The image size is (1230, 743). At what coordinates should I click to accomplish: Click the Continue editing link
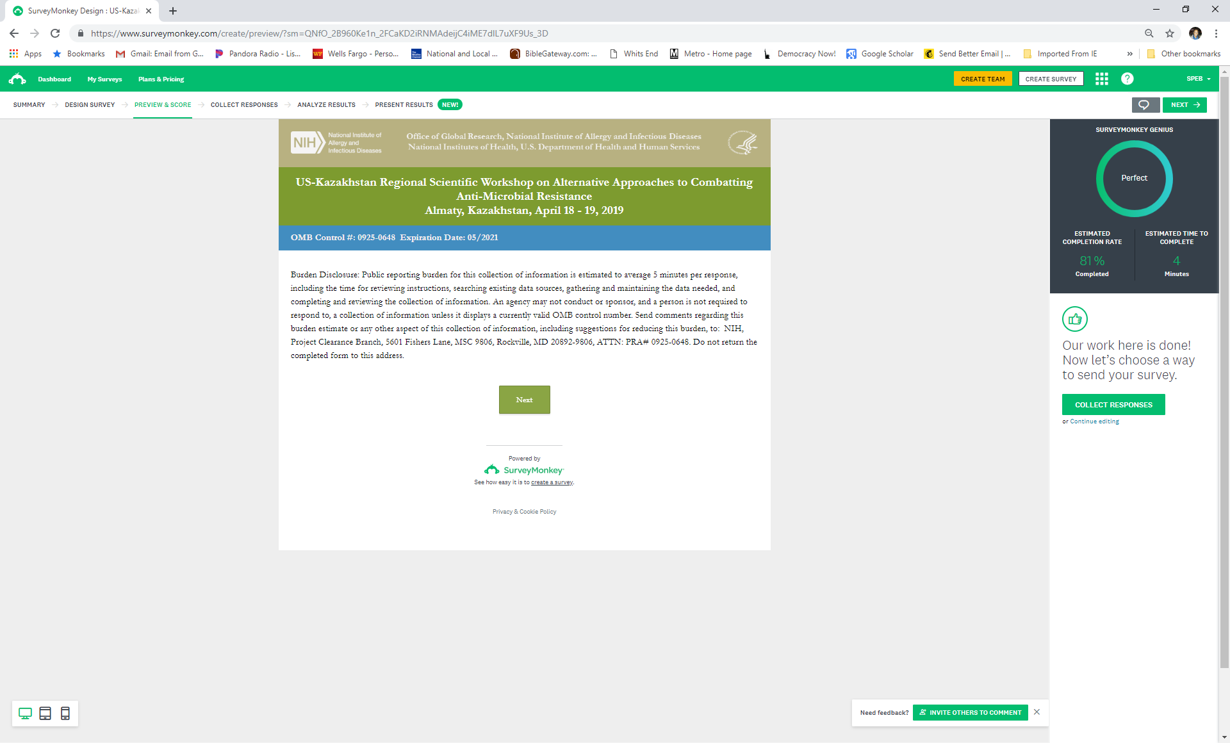click(1094, 421)
